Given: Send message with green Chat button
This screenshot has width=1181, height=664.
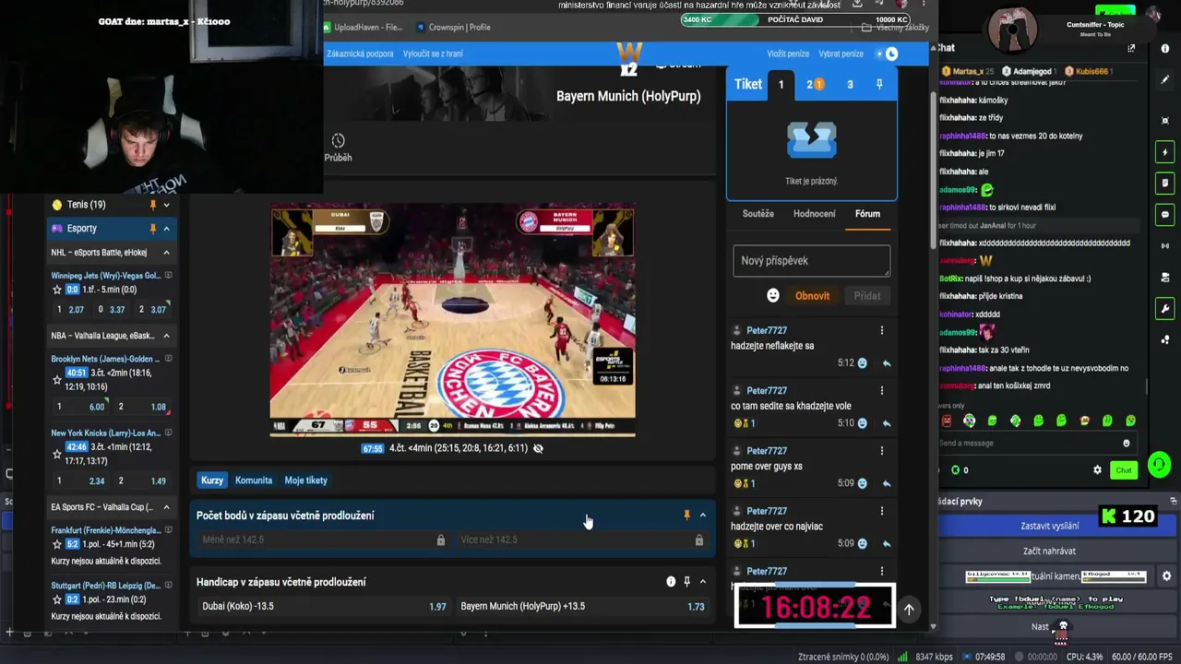Looking at the screenshot, I should coord(1123,470).
